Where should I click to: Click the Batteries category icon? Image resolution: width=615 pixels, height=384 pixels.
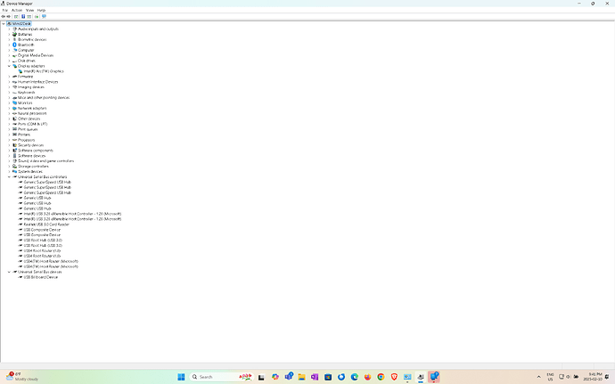pyautogui.click(x=15, y=34)
